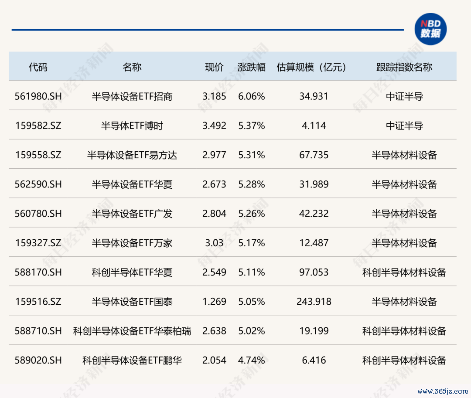Click scale value 67.735

click(x=314, y=155)
